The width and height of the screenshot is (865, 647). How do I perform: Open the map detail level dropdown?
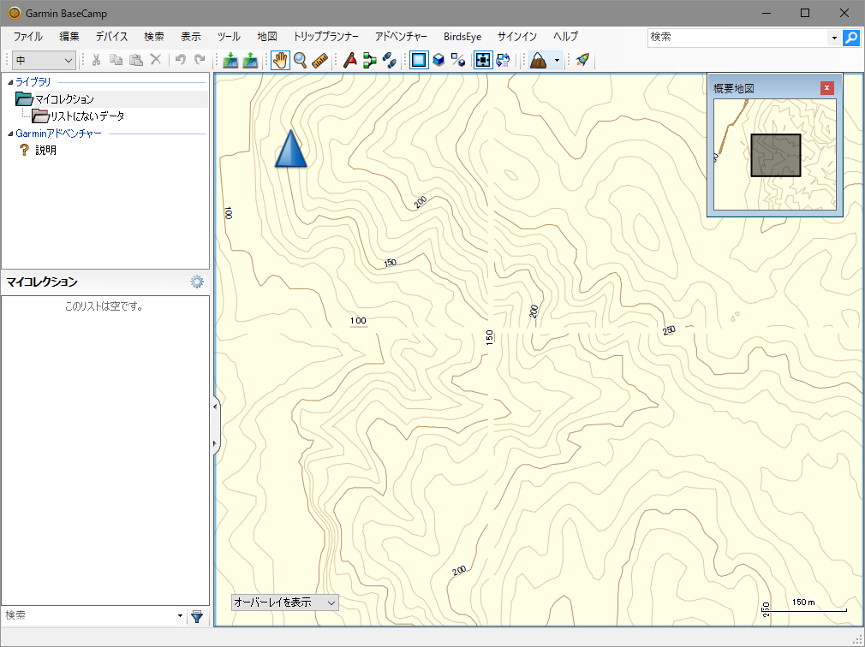pyautogui.click(x=45, y=60)
